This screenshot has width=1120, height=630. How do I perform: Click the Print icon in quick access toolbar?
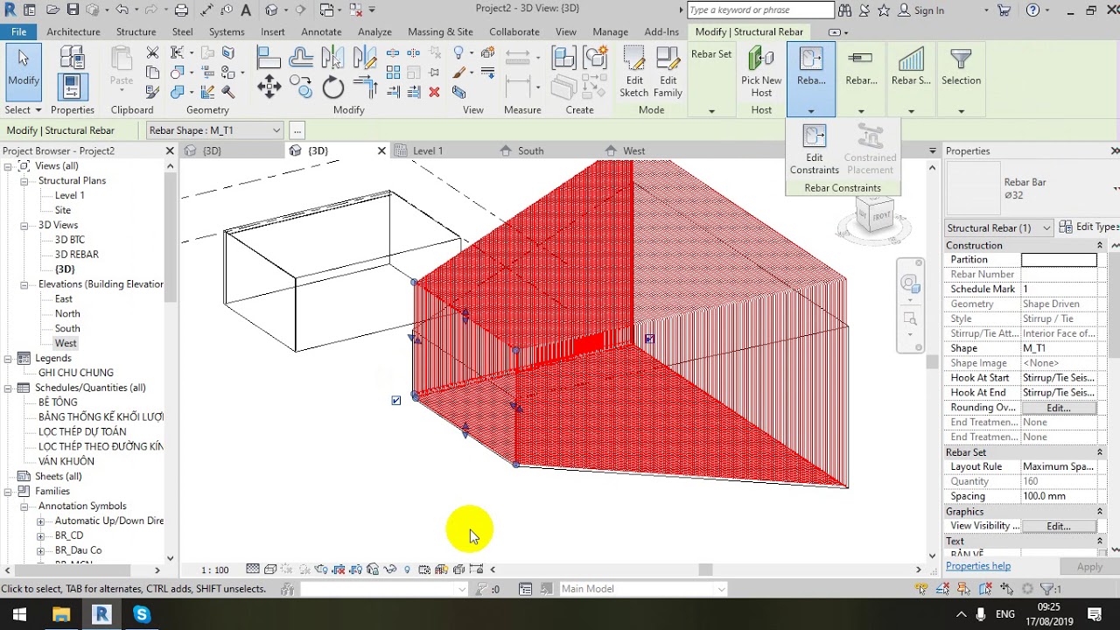[x=181, y=10]
